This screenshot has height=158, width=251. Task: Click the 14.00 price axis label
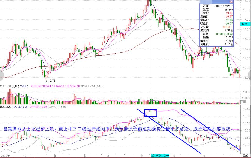pos(246,49)
